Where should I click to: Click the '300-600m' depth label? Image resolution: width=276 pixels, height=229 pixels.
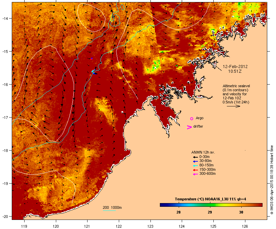207,174
